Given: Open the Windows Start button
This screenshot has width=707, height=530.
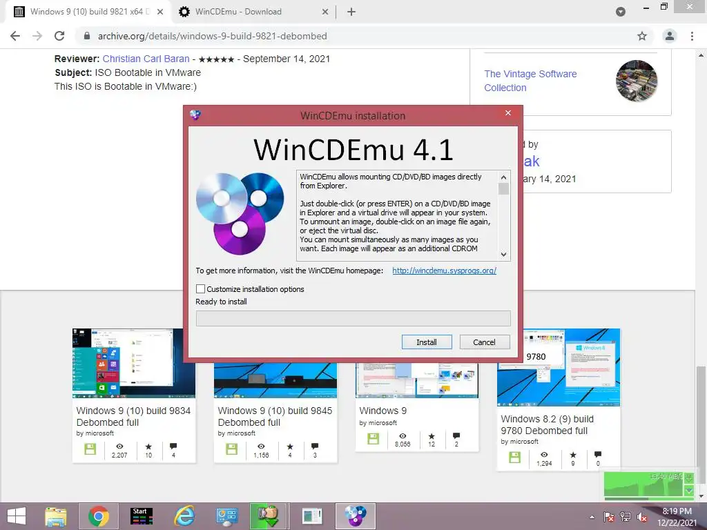Looking at the screenshot, I should click(17, 516).
